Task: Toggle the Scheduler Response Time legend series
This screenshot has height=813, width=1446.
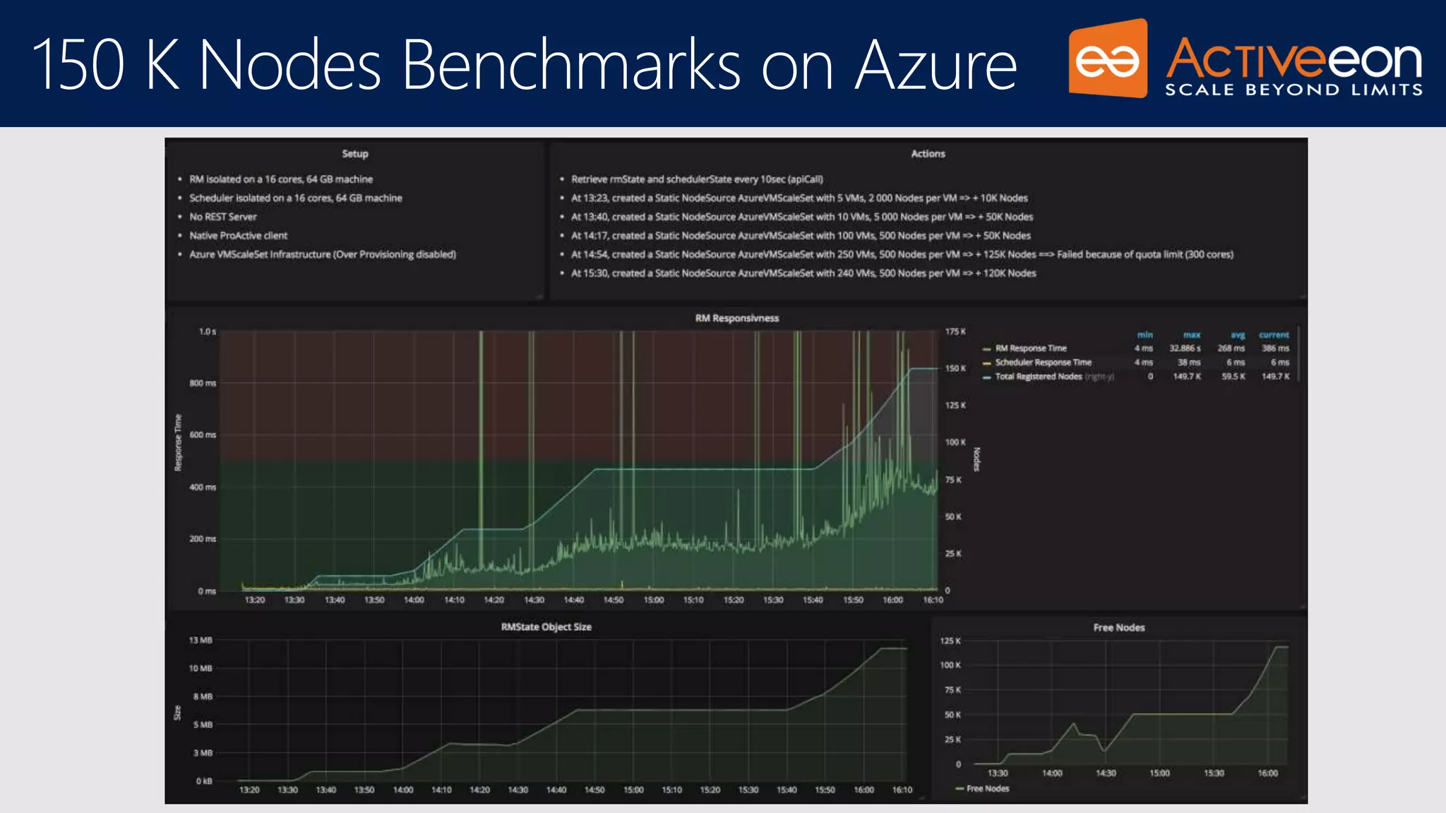Action: coord(1043,363)
